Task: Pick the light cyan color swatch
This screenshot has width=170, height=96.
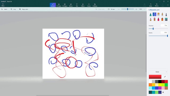Action: click(x=150, y=88)
